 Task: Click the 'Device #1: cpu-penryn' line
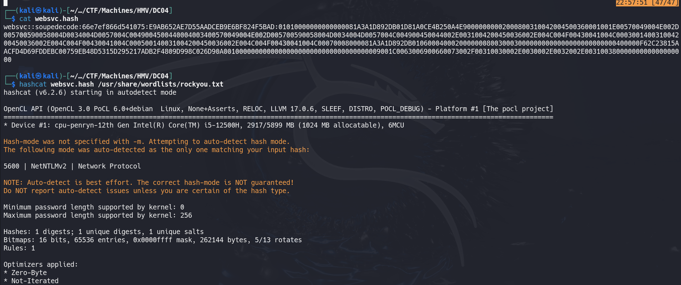click(x=204, y=125)
